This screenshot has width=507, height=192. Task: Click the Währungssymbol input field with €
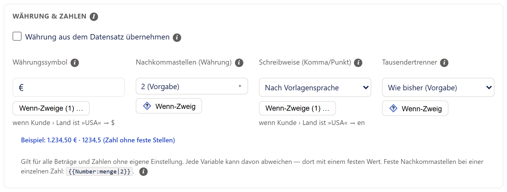(x=69, y=87)
